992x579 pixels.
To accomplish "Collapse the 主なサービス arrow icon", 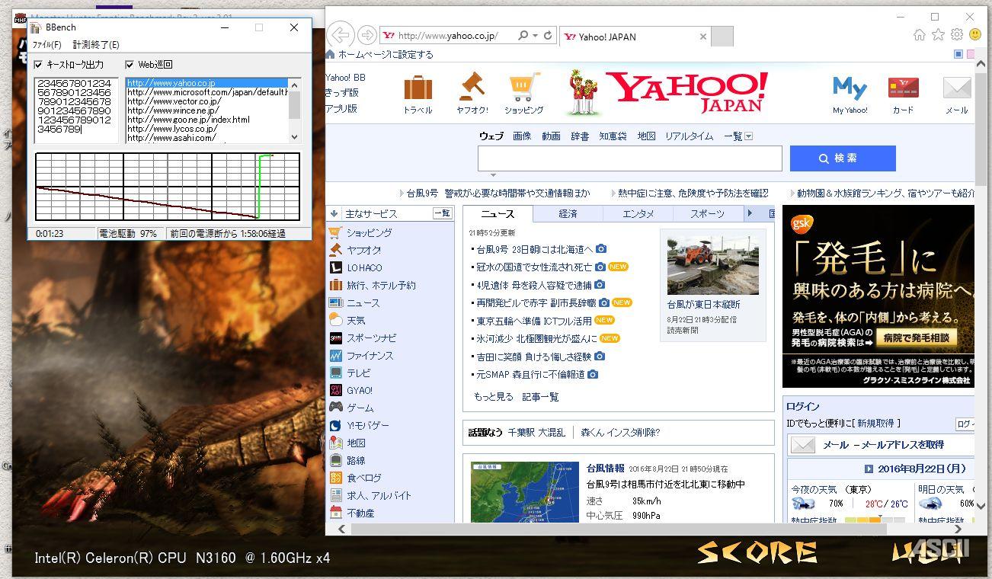I will click(x=334, y=213).
